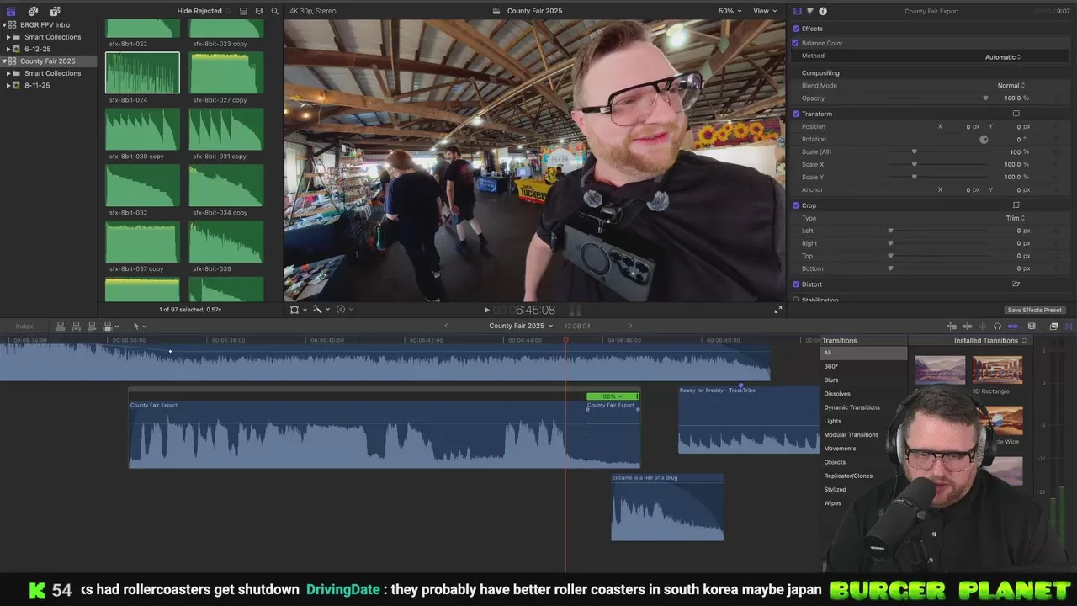Screen dimensions: 1077x606
Task: Open Installed Transitions dropdown
Action: click(990, 341)
